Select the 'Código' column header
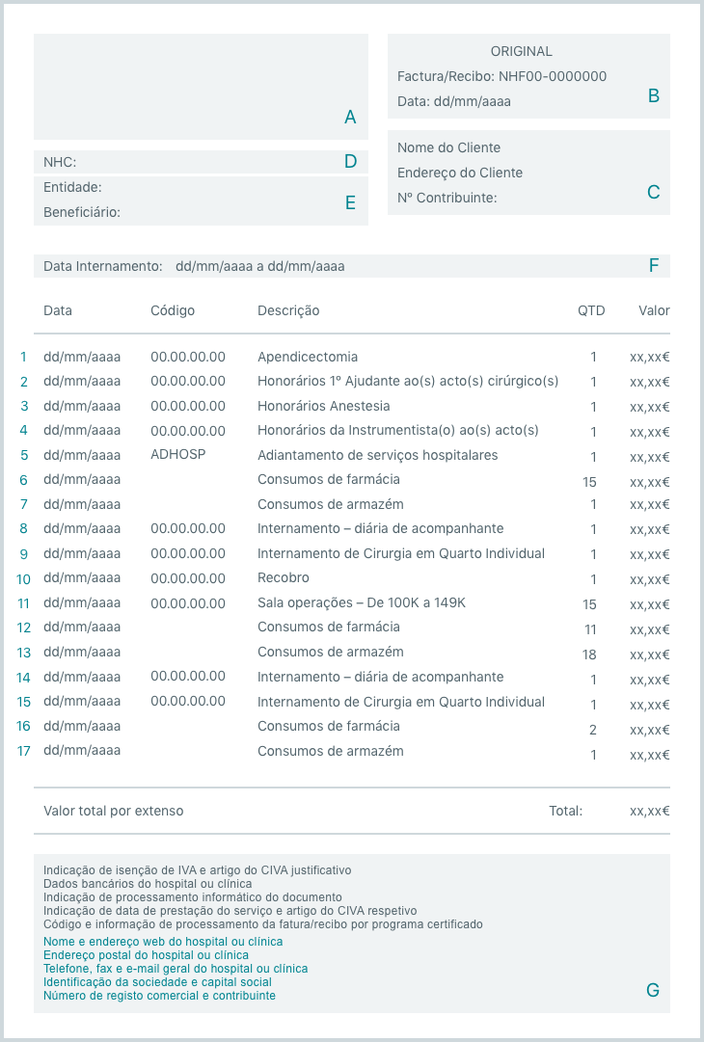 (173, 310)
